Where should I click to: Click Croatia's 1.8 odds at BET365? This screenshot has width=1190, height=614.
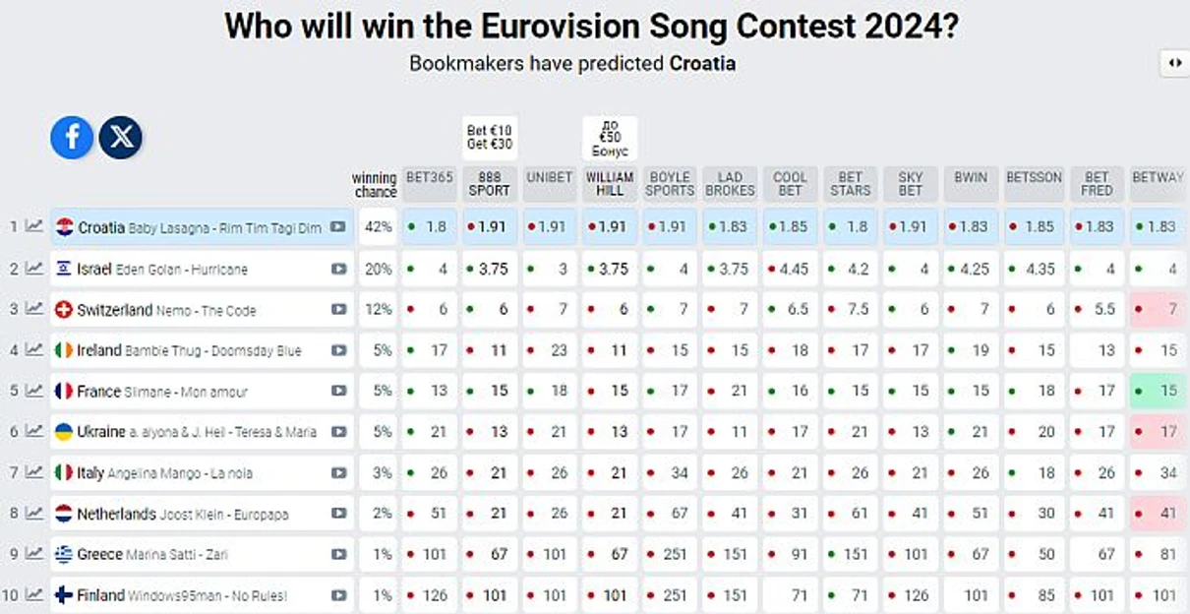click(x=430, y=227)
